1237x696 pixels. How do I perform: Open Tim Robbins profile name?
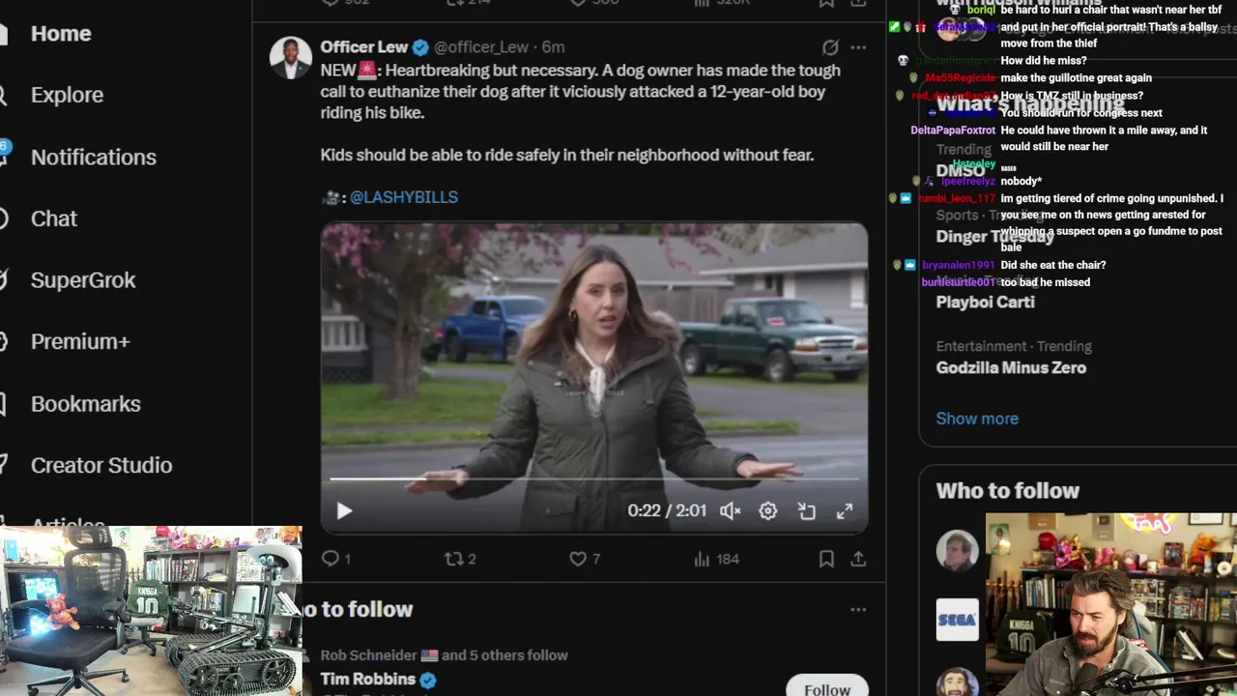(368, 680)
